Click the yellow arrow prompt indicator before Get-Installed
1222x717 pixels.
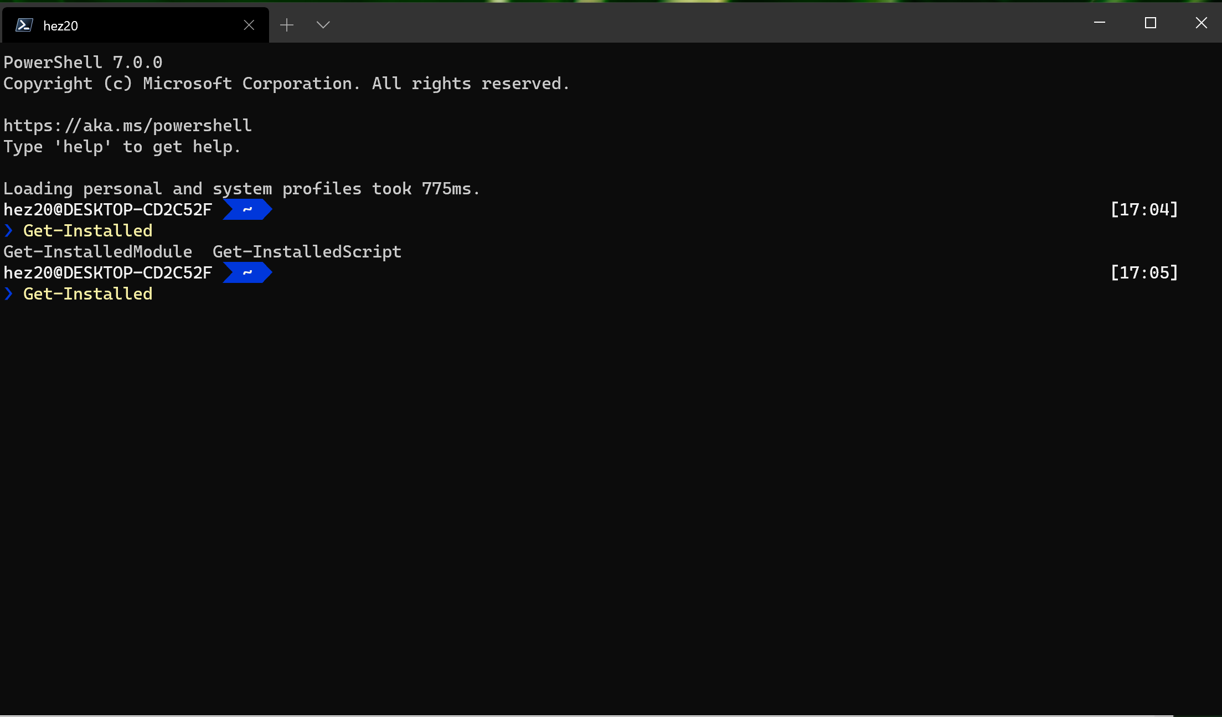[8, 230]
